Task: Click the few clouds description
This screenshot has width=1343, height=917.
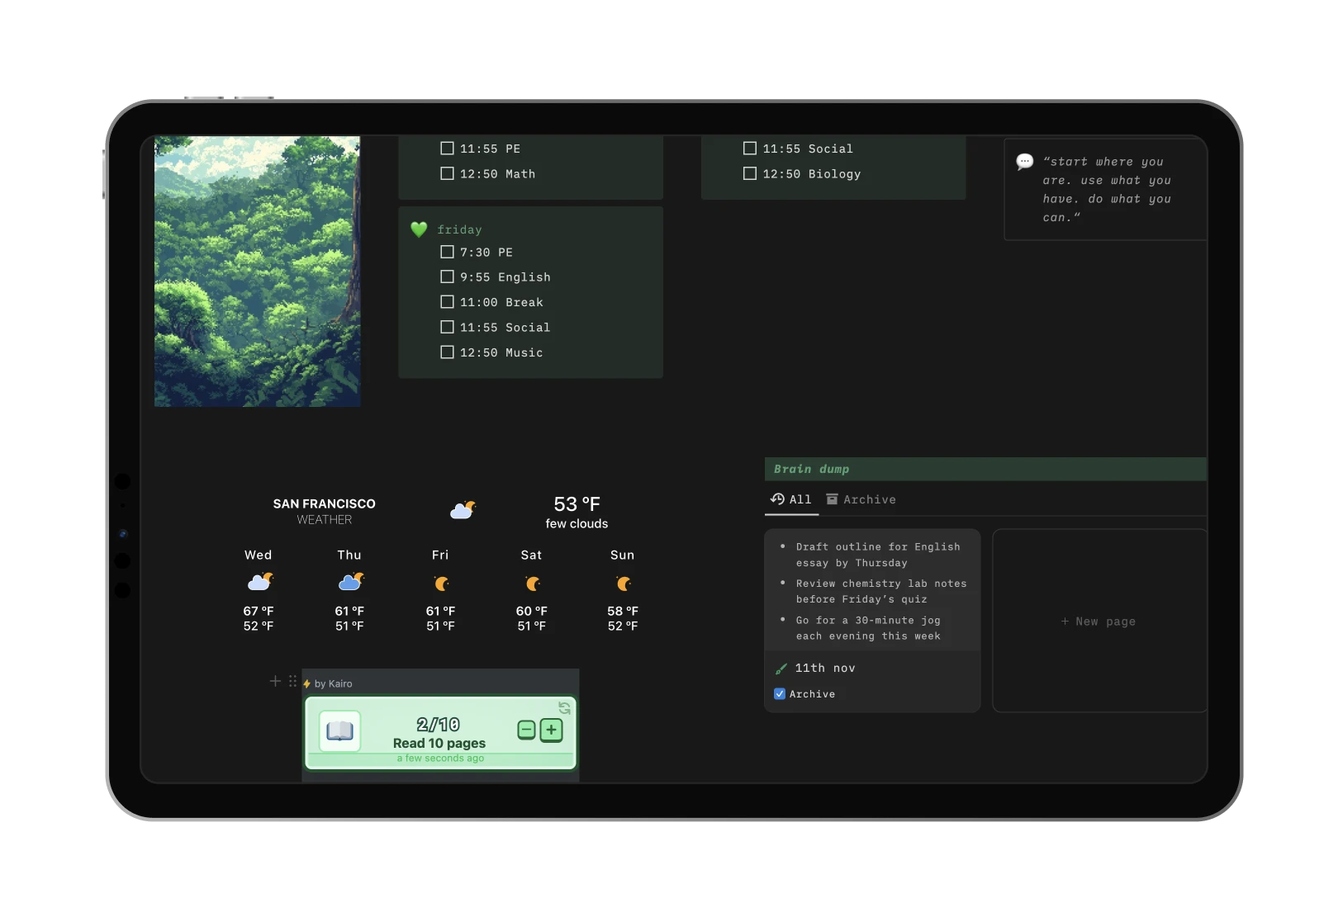Action: 577,523
